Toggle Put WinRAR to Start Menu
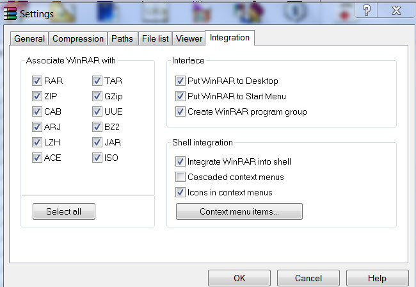Image resolution: width=416 pixels, height=287 pixels. coord(180,96)
